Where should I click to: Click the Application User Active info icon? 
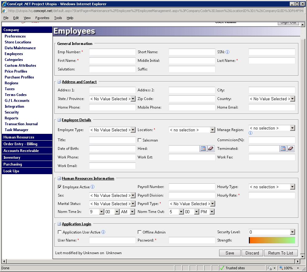point(103,232)
